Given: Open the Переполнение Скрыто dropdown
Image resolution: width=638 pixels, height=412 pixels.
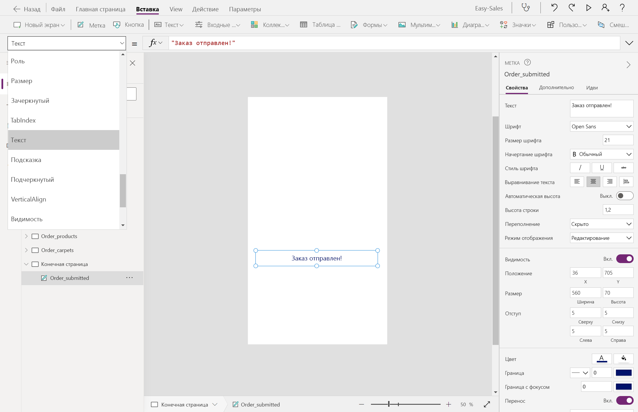Looking at the screenshot, I should coord(601,224).
